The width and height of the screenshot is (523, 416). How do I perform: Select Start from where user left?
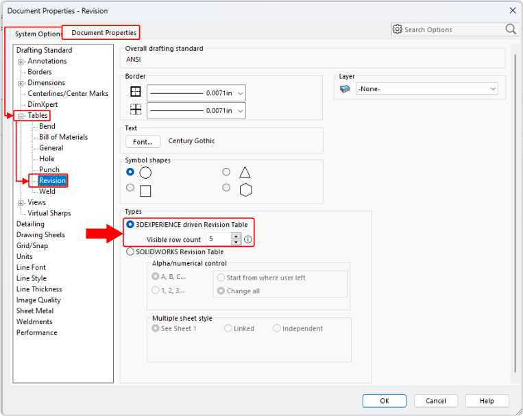[x=221, y=278]
